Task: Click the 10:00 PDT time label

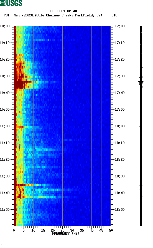Action: [5, 26]
